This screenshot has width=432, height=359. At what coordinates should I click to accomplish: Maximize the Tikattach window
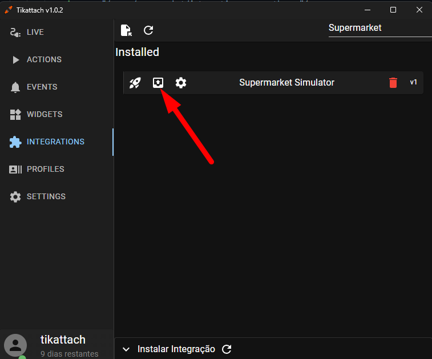tap(393, 10)
